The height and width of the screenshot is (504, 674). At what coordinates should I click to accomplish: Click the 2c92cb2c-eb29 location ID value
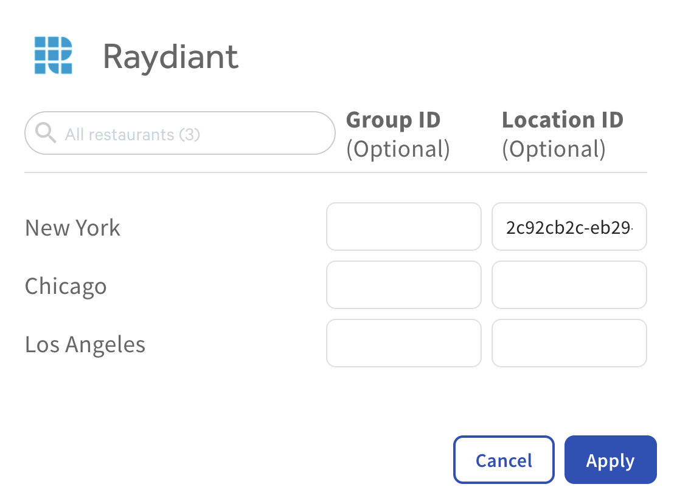tap(569, 228)
